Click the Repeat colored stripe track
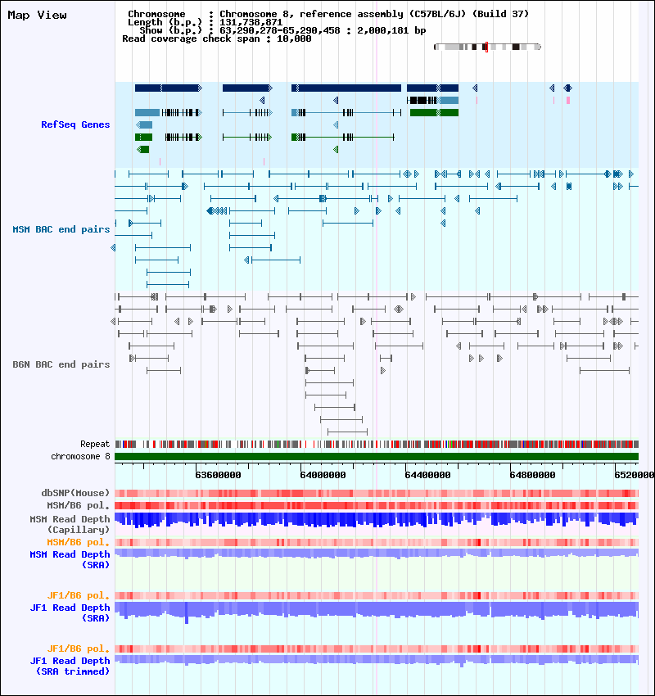 [377, 444]
